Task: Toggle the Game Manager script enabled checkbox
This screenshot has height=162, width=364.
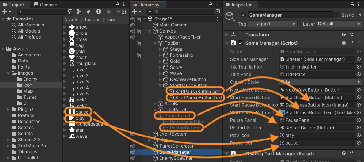Action: coord(241,43)
